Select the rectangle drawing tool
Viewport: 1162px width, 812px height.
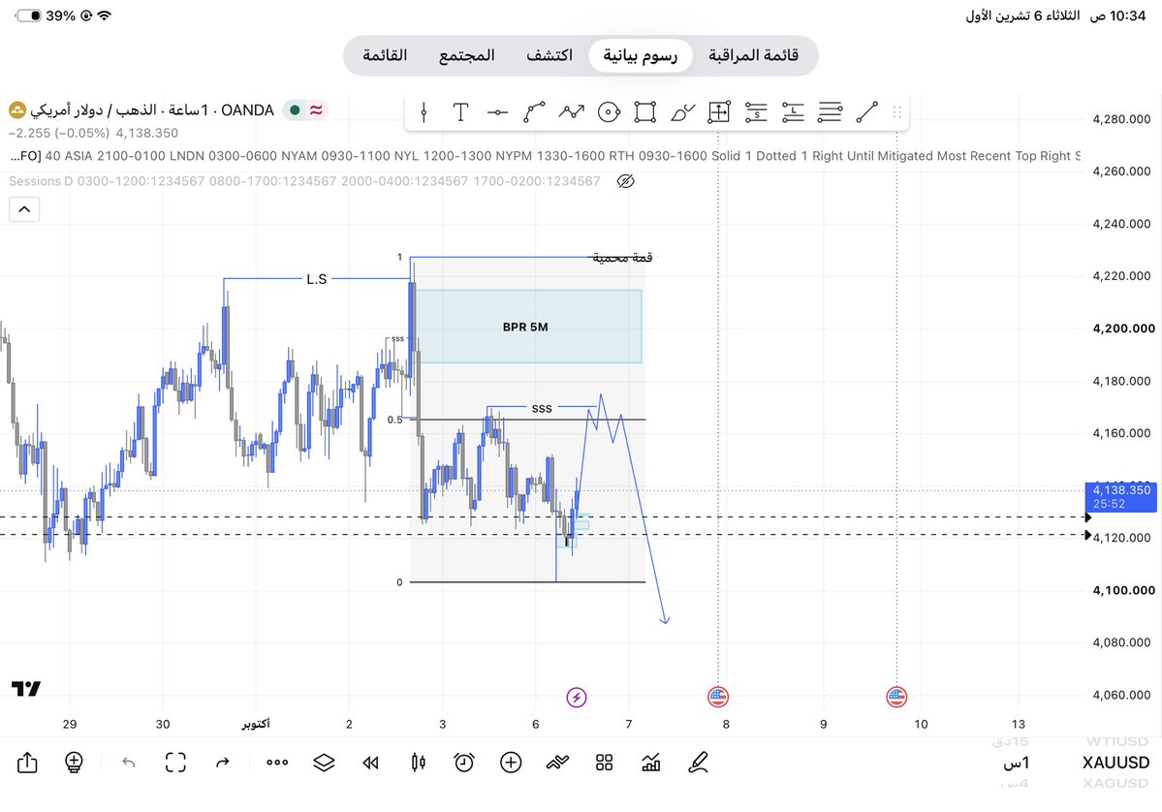pyautogui.click(x=644, y=111)
